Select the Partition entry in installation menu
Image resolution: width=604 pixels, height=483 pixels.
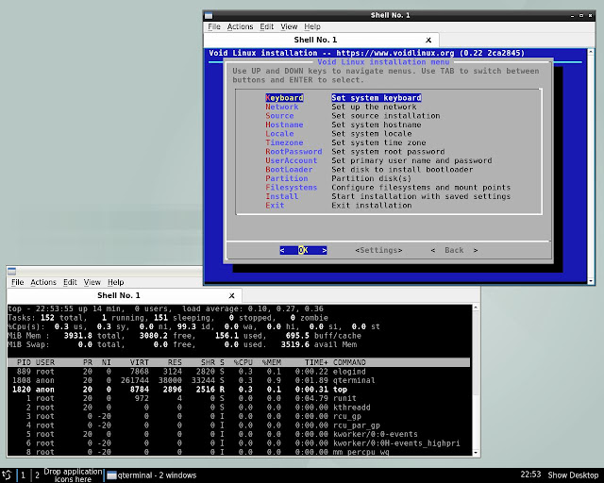(x=286, y=178)
